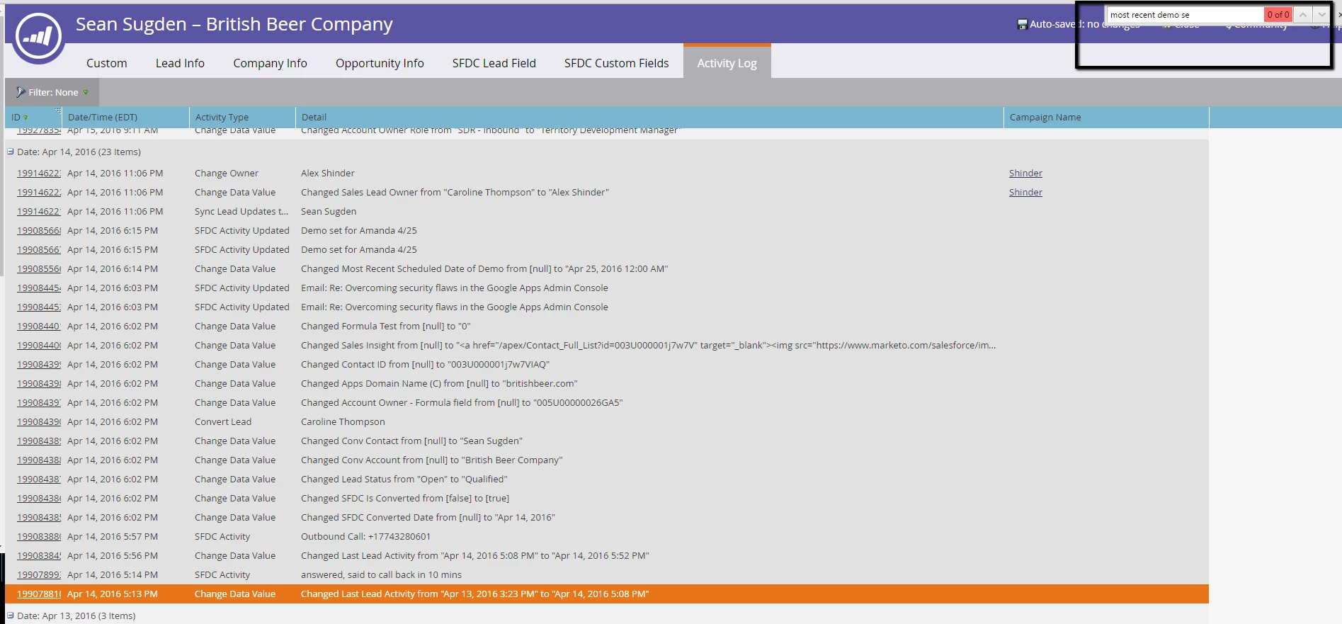Click in the find text box
Image resolution: width=1342 pixels, height=624 pixels.
pyautogui.click(x=1185, y=14)
